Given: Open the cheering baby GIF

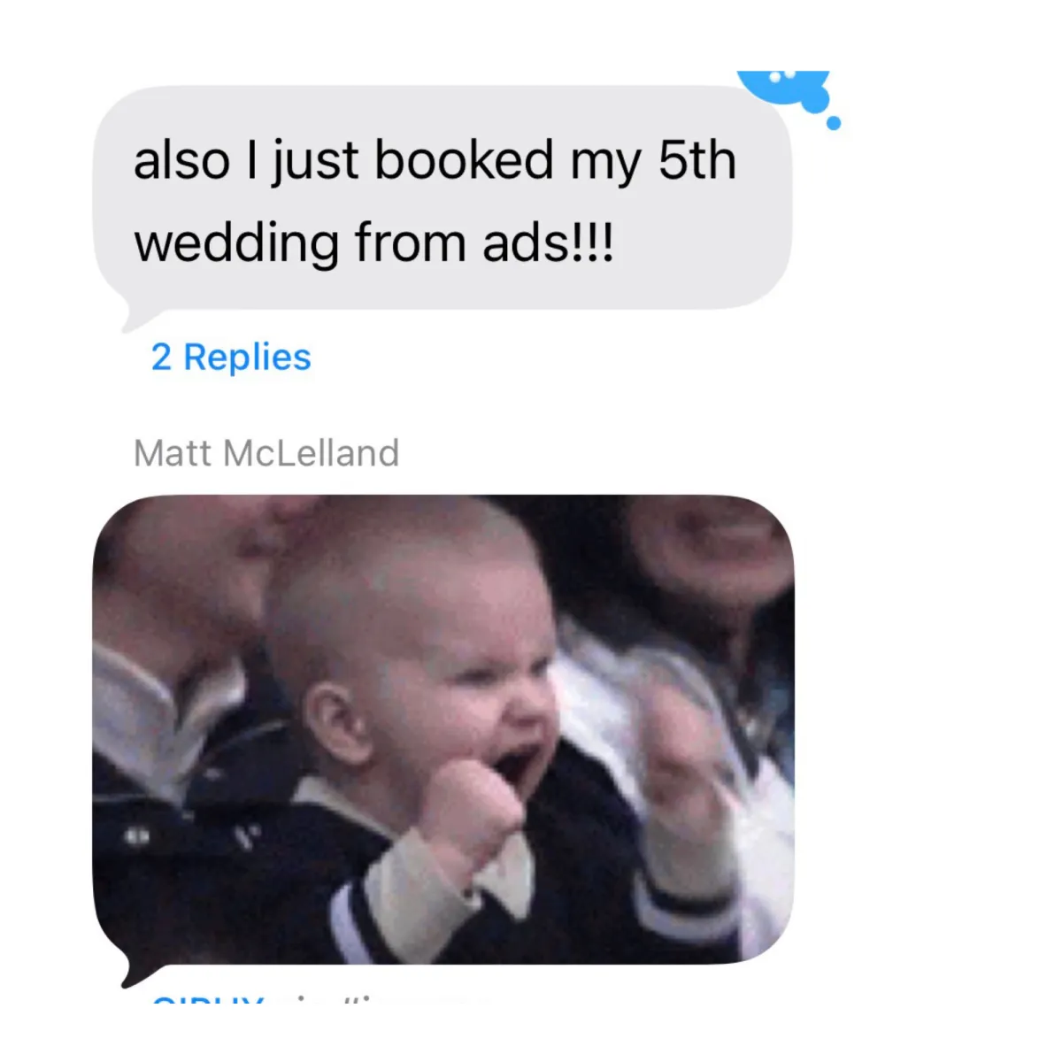Looking at the screenshot, I should (443, 728).
